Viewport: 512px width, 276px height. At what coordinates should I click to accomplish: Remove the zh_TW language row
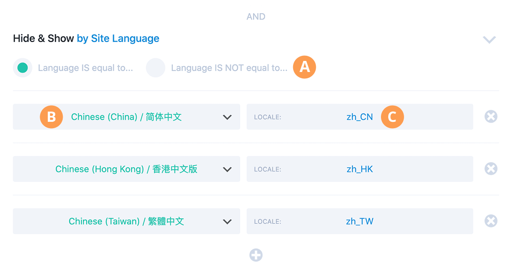click(x=491, y=221)
